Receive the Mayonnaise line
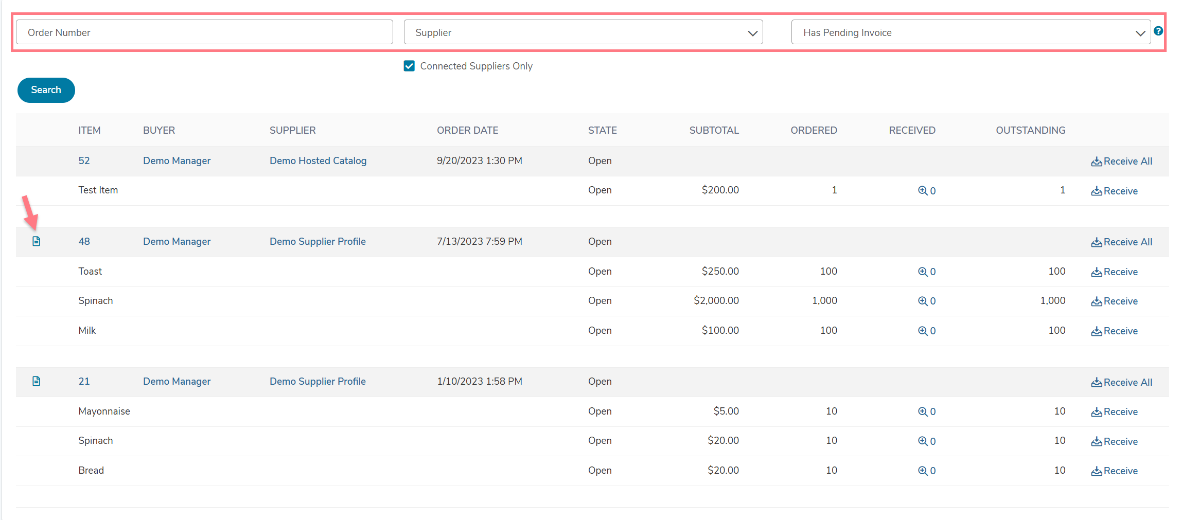The image size is (1181, 520). [x=1114, y=411]
